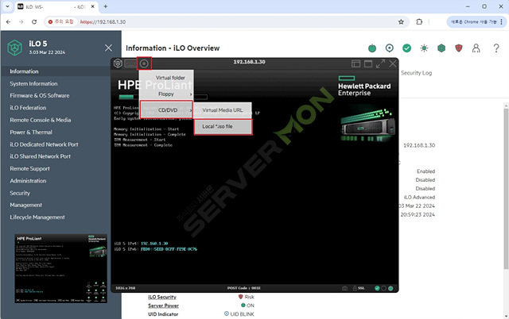Open System Information in sidebar
509x319 pixels.
pyautogui.click(x=33, y=83)
